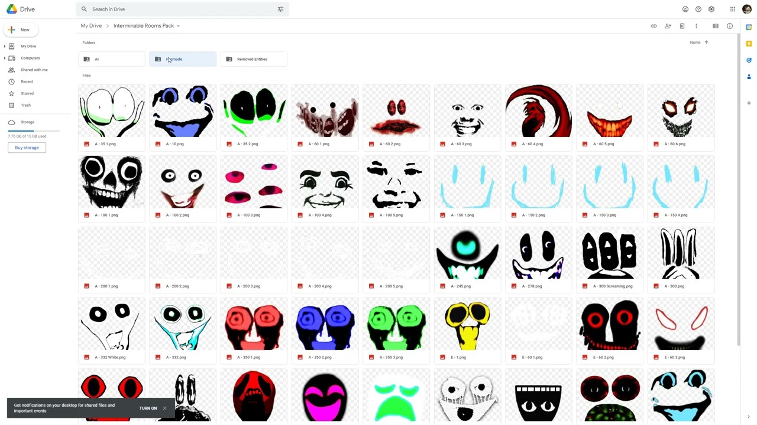Viewport: 757px width, 425px height.
Task: Open Recent files view
Action: 27,81
